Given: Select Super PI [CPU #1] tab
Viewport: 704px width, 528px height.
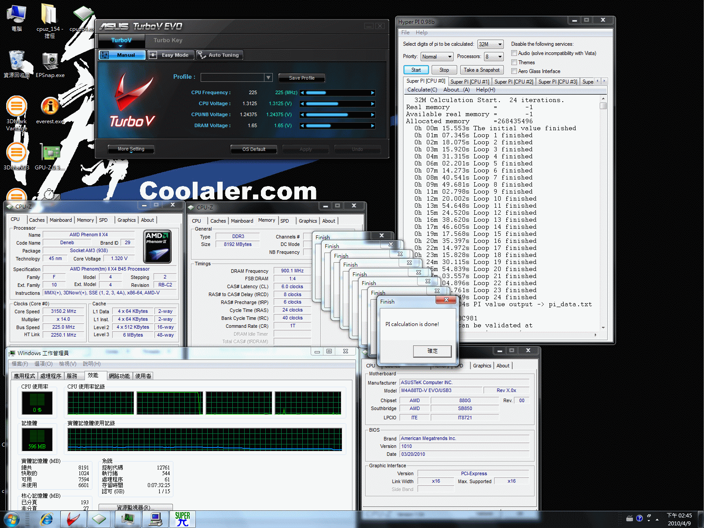Looking at the screenshot, I should 469,82.
